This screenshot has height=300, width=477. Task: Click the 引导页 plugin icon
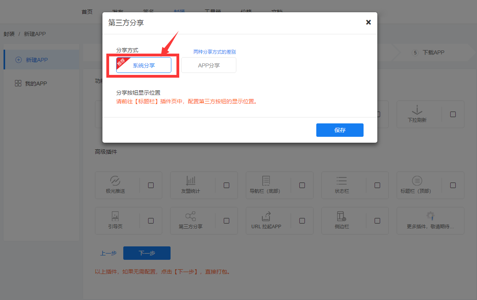[x=115, y=216]
